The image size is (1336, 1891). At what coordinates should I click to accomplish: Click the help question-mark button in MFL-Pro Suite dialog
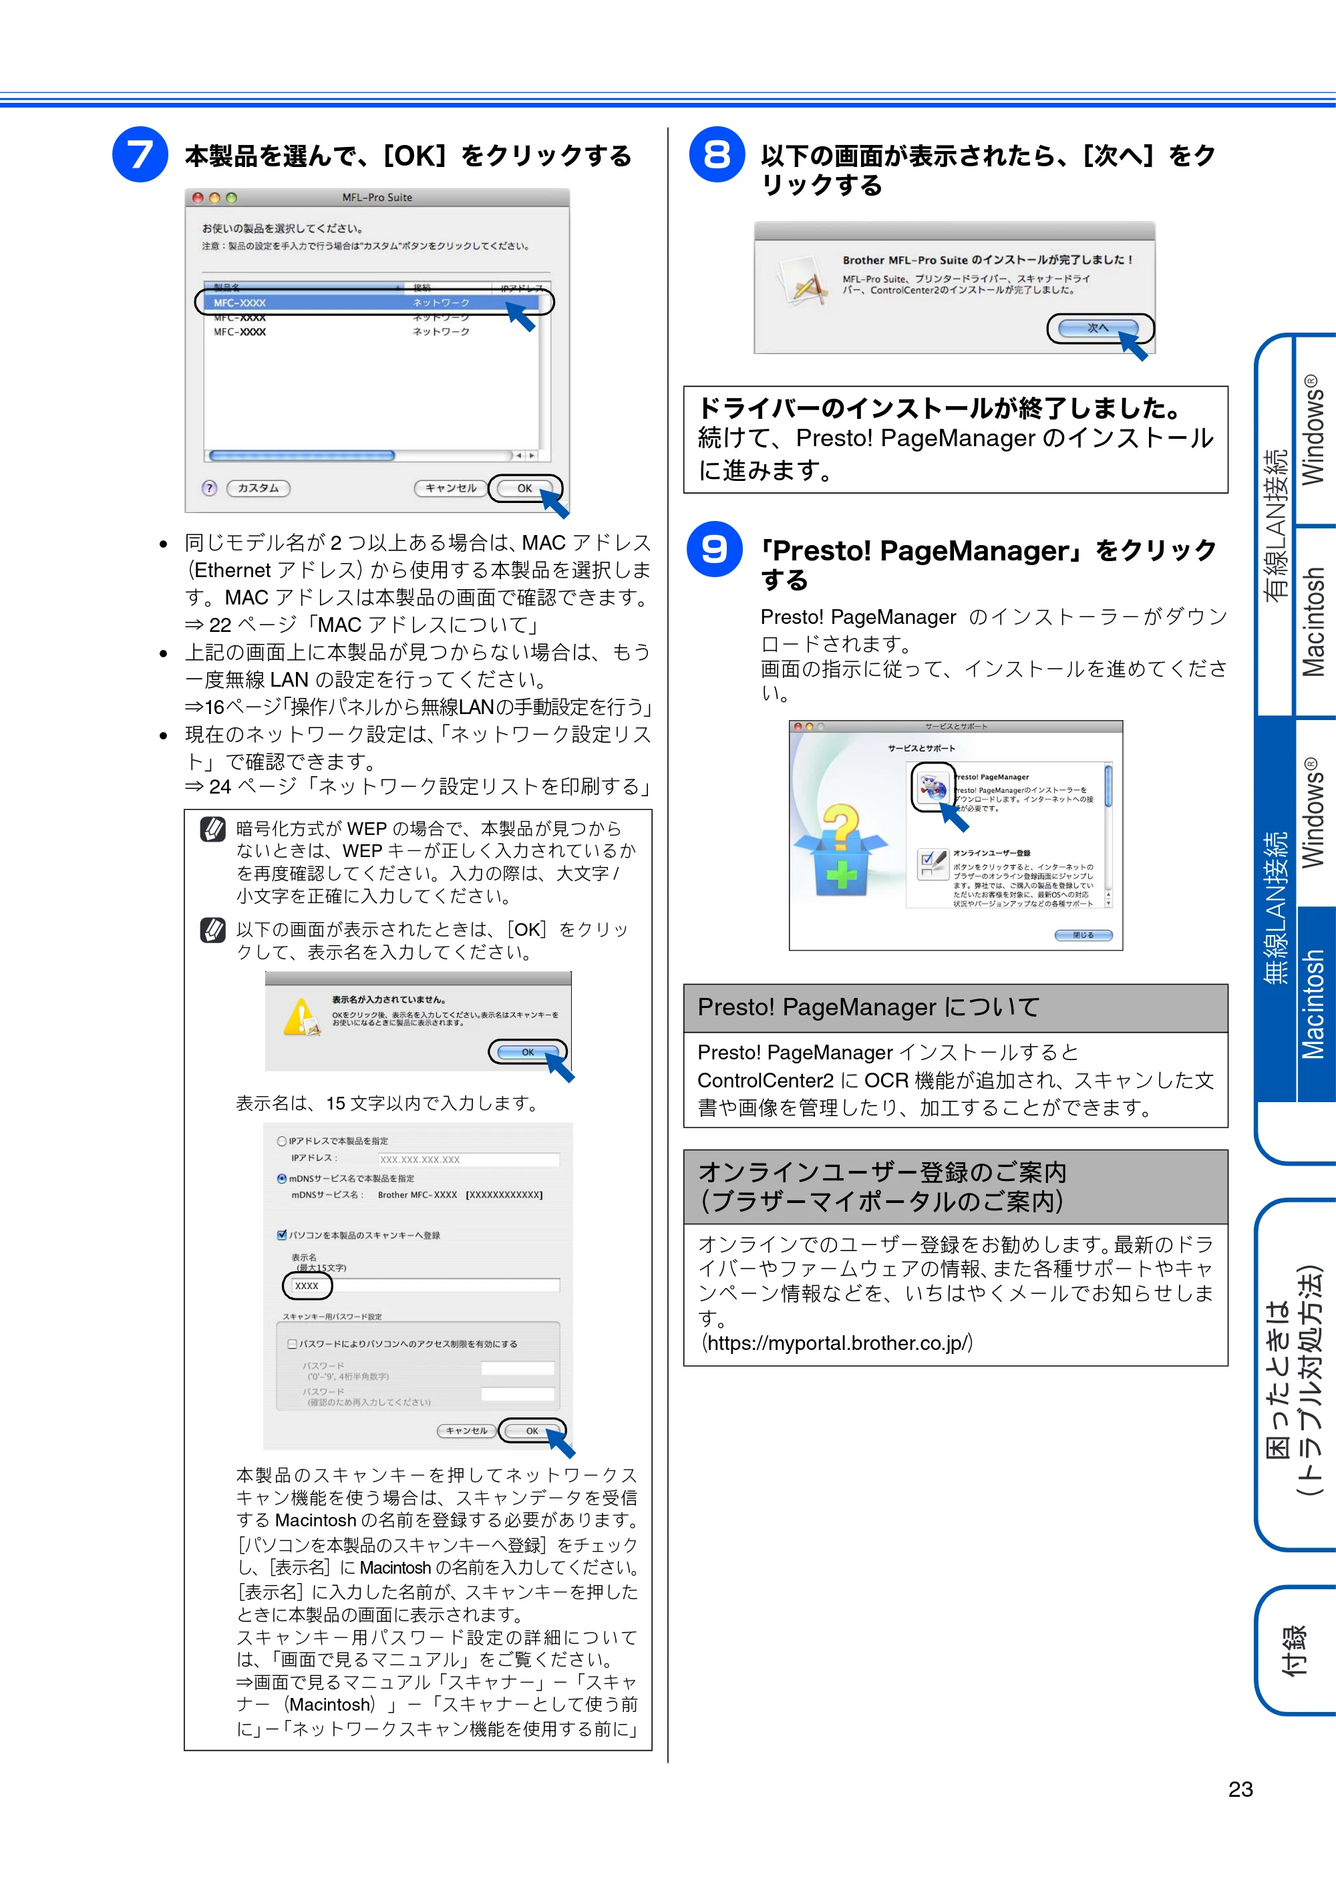209,488
